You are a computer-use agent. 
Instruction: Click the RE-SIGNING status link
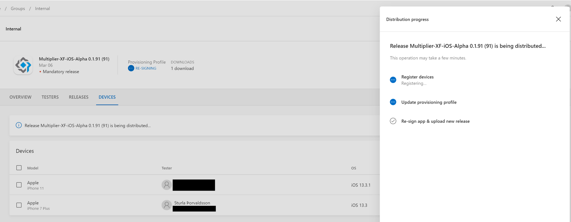click(x=146, y=68)
